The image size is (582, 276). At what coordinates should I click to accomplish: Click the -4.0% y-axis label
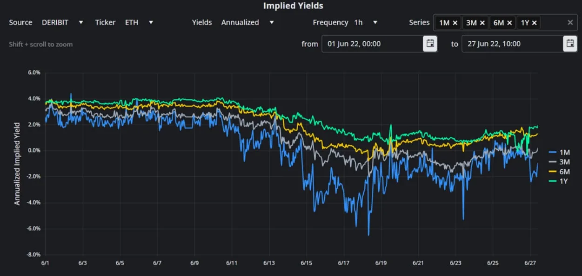[33, 203]
